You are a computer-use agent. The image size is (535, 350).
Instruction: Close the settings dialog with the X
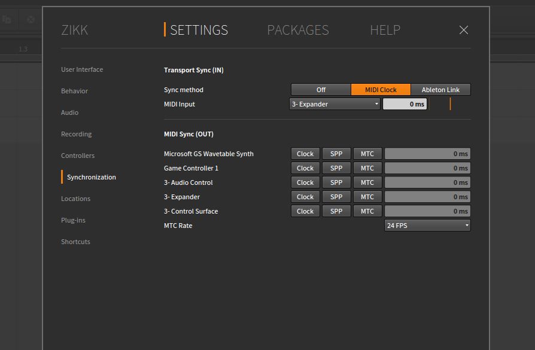click(x=463, y=30)
